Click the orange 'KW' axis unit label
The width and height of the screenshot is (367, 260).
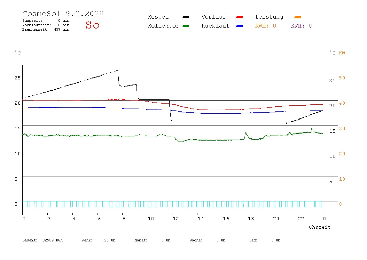pos(342,53)
